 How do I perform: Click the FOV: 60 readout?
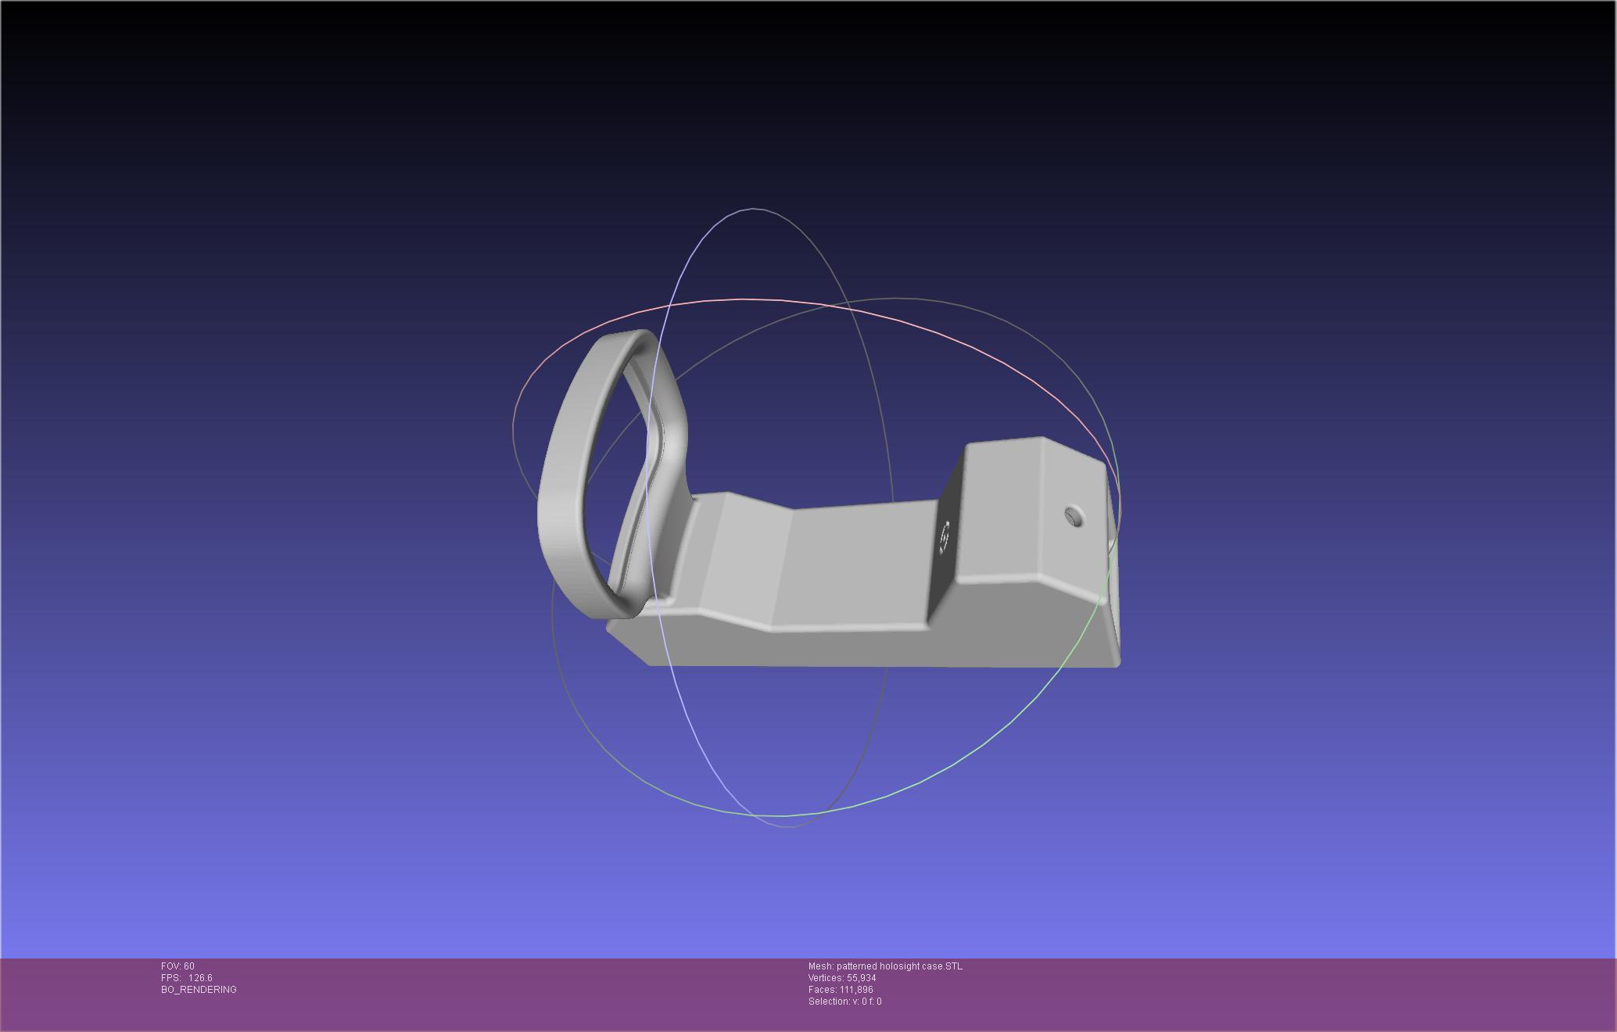point(177,966)
